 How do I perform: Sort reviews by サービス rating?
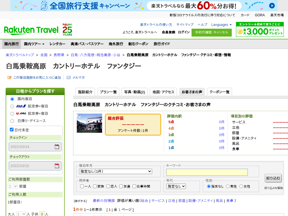click(158, 201)
